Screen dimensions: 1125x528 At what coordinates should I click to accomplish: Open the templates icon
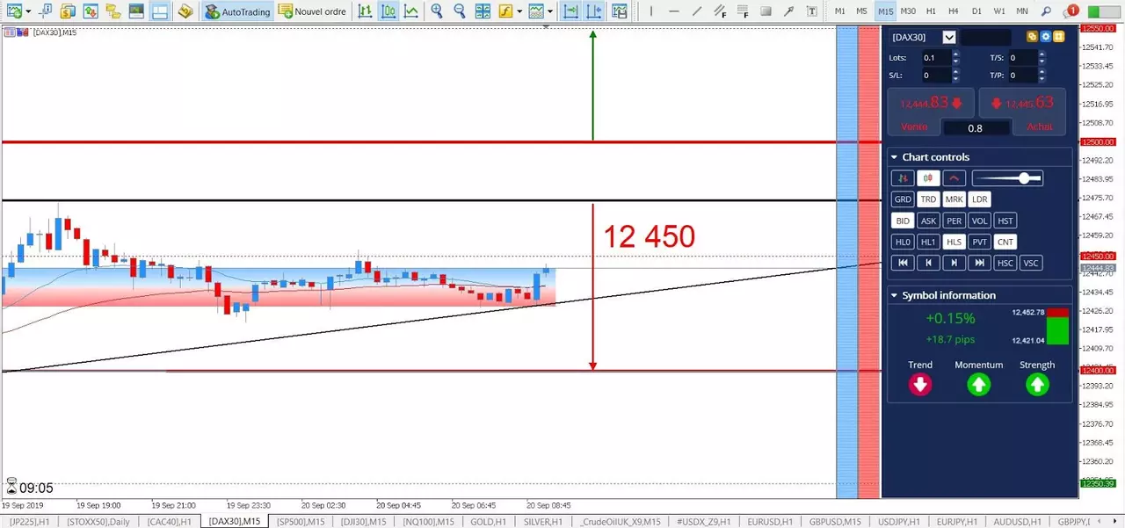tap(536, 11)
